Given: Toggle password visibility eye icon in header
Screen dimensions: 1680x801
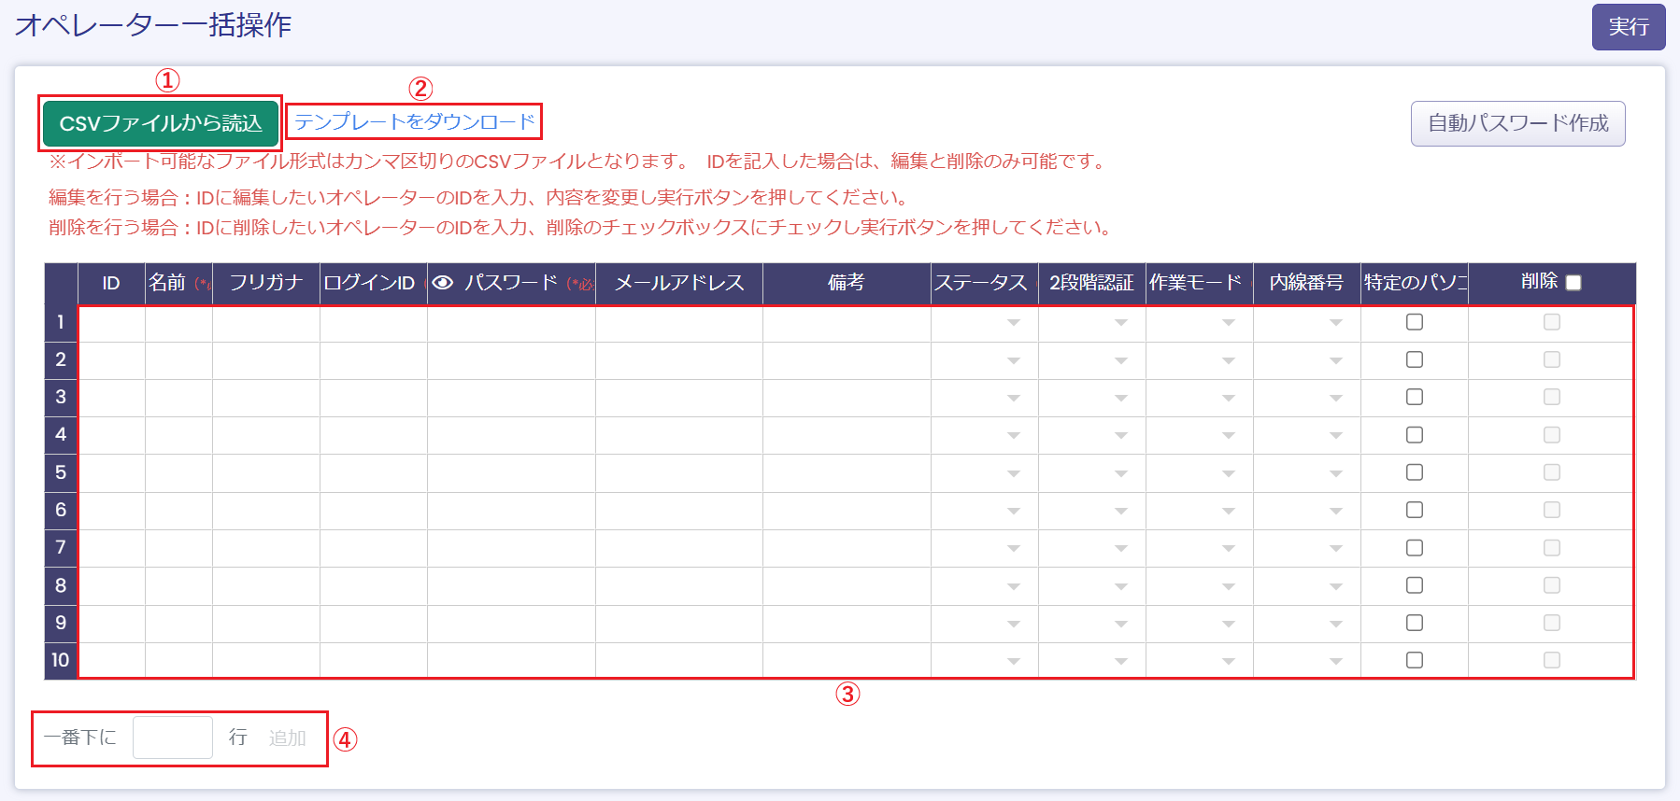Looking at the screenshot, I should pos(443,283).
